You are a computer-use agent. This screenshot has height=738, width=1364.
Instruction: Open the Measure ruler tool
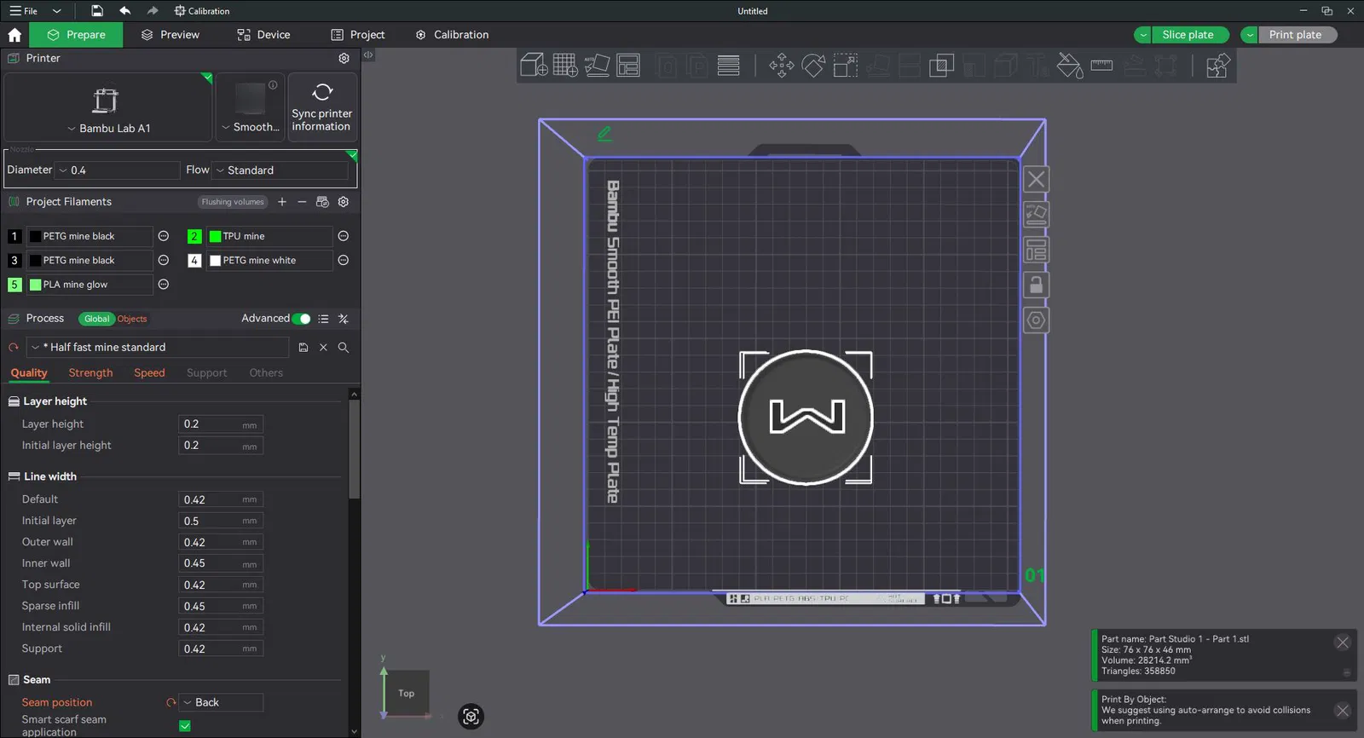(x=1101, y=66)
